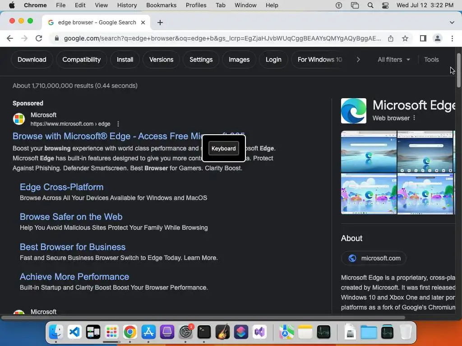Launch Visual Studio Code from the Dock
This screenshot has height=346, width=462.
tap(74, 332)
